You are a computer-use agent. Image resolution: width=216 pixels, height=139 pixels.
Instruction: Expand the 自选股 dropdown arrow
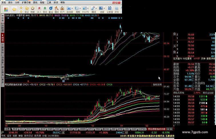(x=72, y=8)
